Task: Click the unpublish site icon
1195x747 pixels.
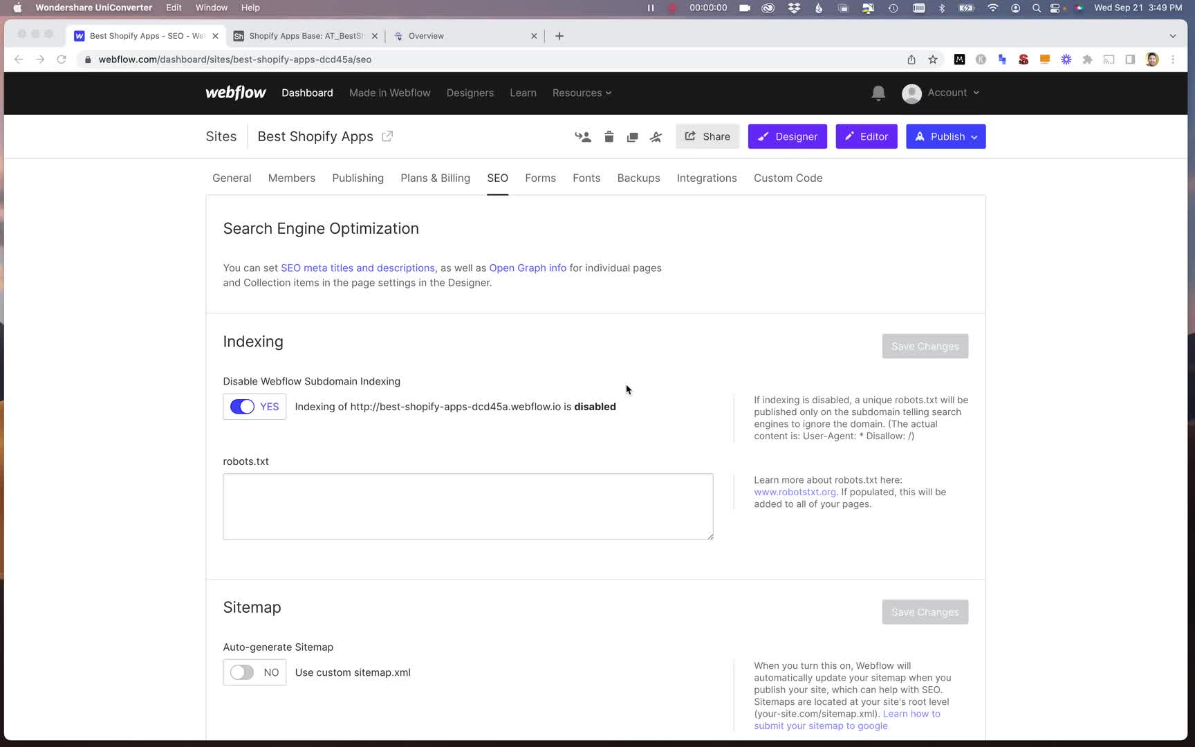Action: pyautogui.click(x=656, y=137)
